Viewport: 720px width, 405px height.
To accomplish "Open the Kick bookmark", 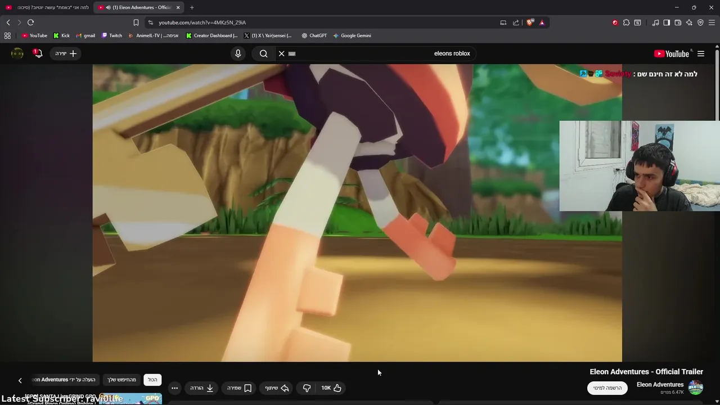I will tap(61, 35).
